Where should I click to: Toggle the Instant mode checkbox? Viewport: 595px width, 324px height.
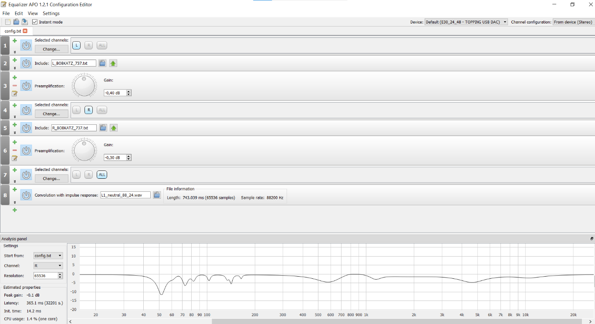coord(35,22)
